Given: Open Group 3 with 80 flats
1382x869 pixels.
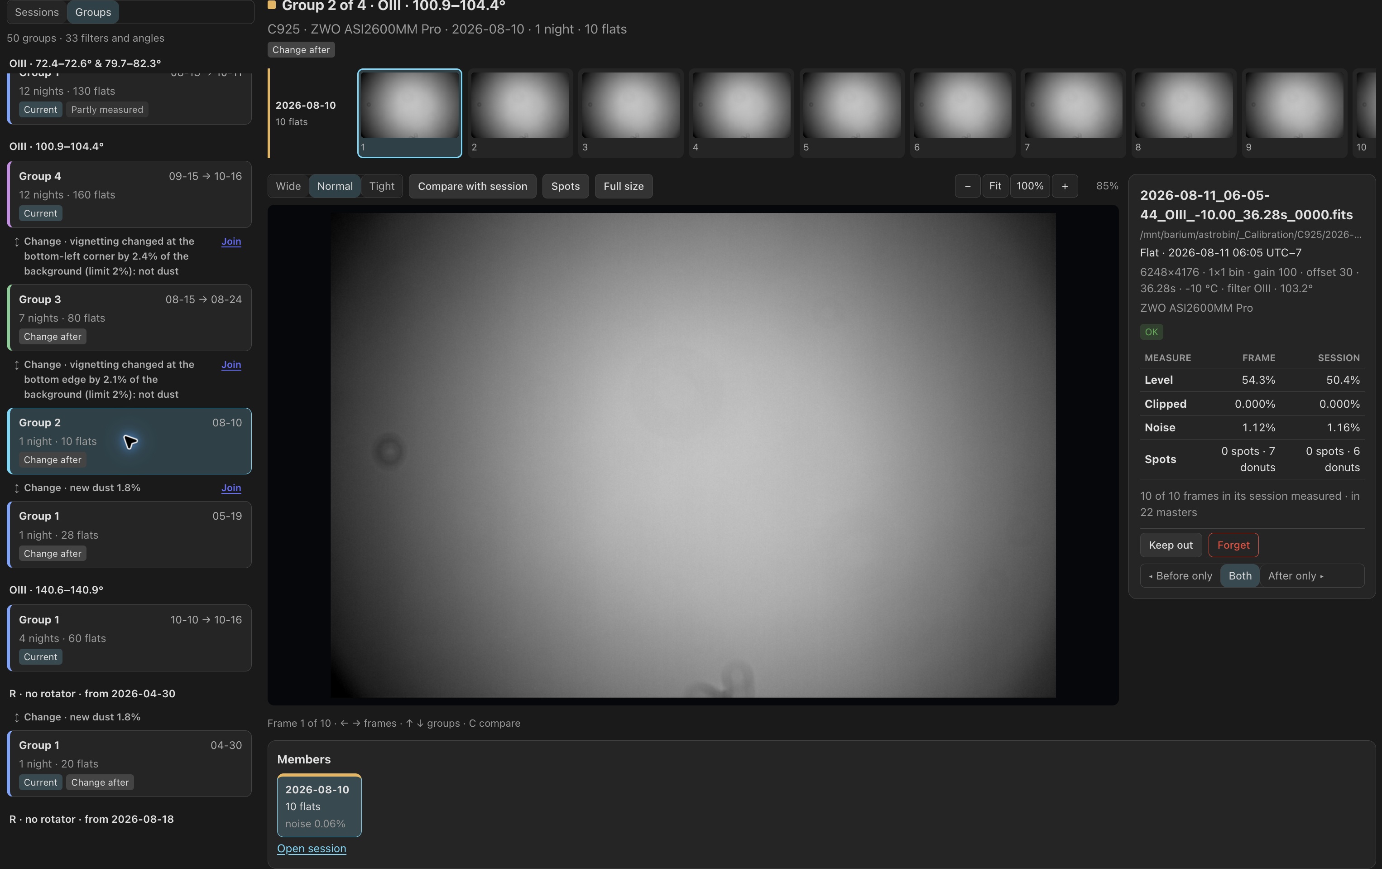Looking at the screenshot, I should (130, 318).
